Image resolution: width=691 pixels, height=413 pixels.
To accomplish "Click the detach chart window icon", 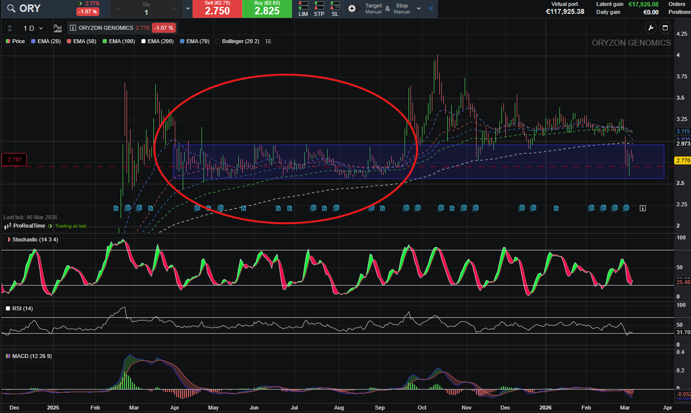I will click(x=665, y=28).
